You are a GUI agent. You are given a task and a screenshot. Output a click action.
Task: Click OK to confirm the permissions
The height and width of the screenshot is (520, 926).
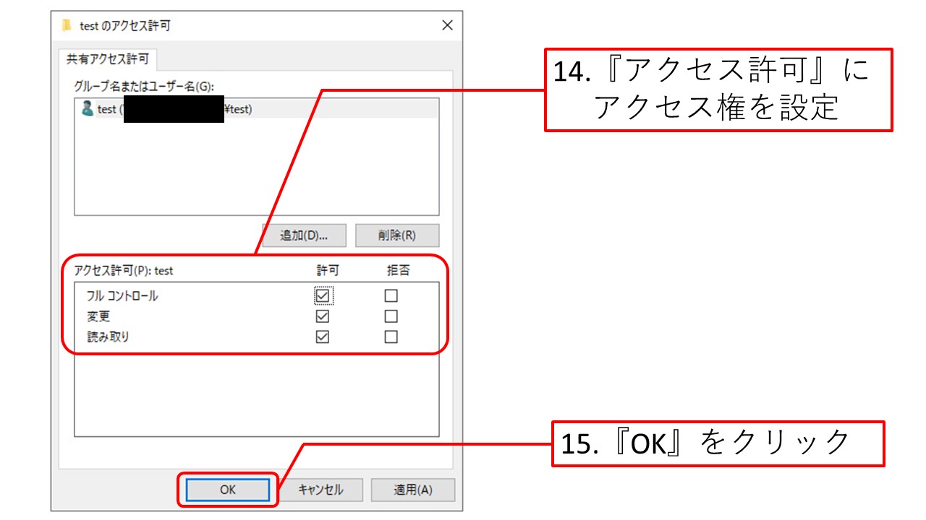point(228,490)
